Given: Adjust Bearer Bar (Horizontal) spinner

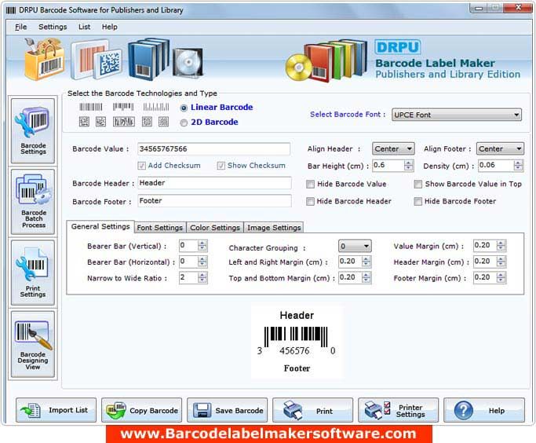Looking at the screenshot, I should point(202,262).
